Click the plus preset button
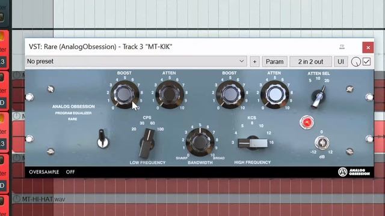385x216 pixels. click(254, 62)
